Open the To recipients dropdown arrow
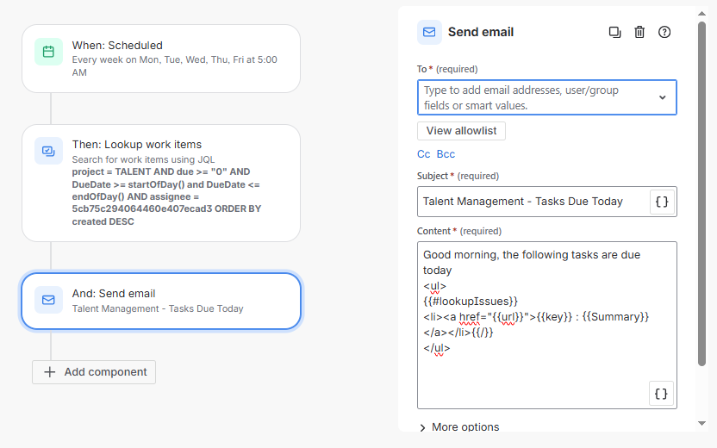Image resolution: width=717 pixels, height=448 pixels. coord(662,97)
